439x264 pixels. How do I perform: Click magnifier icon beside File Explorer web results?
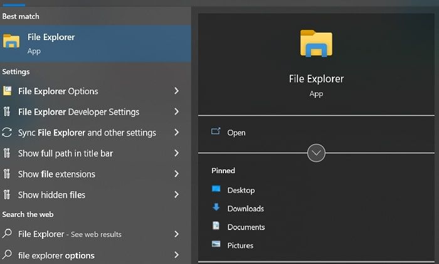pyautogui.click(x=7, y=233)
